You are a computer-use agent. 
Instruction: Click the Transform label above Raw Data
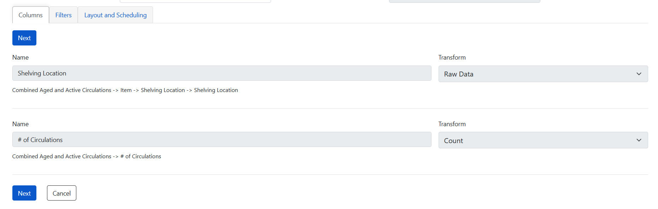(x=452, y=57)
